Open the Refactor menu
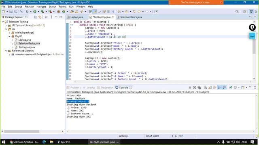The height and width of the screenshot is (145, 259). tap(29, 6)
